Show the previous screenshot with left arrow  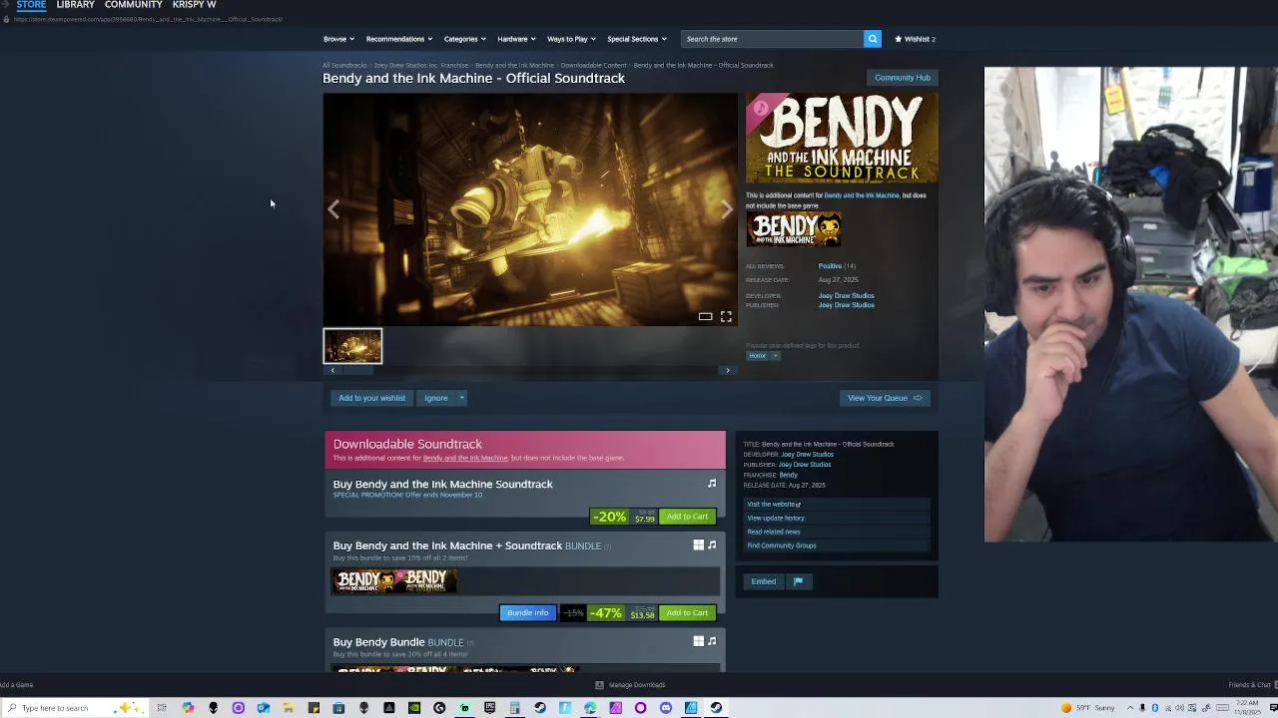tap(333, 209)
